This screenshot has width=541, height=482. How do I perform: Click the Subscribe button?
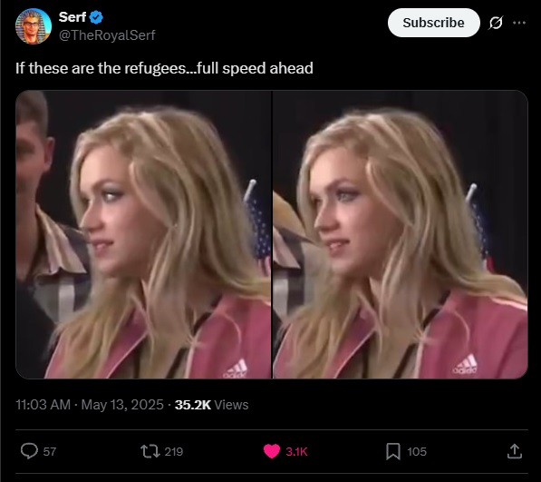pos(434,23)
